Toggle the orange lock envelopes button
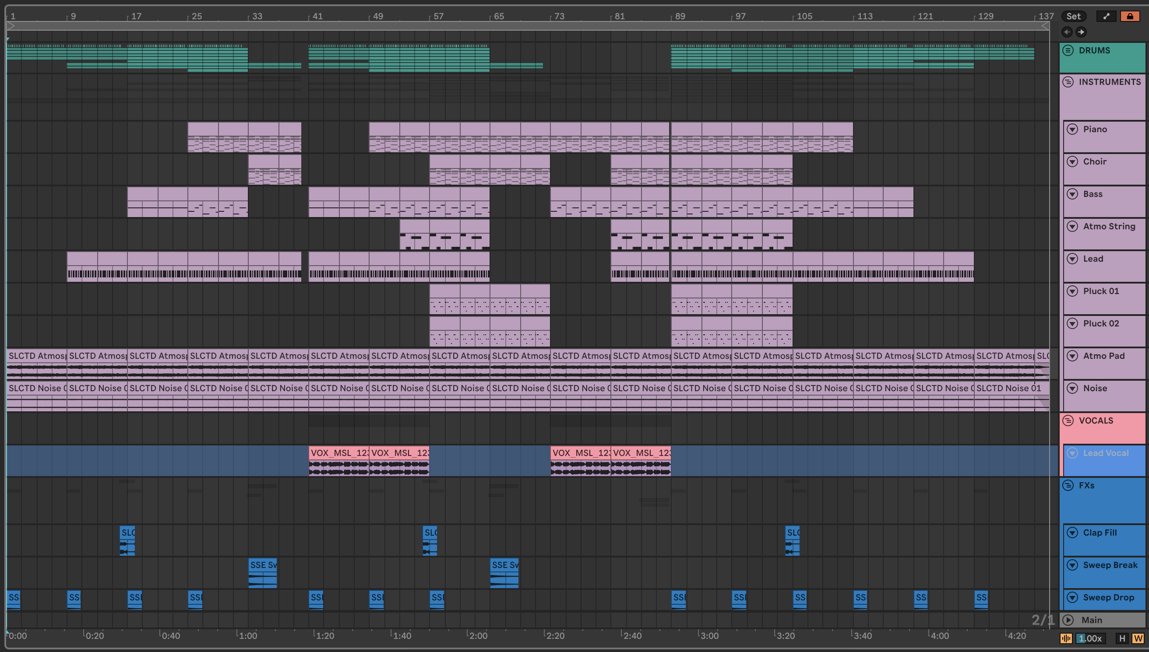The width and height of the screenshot is (1149, 652). coord(1130,16)
